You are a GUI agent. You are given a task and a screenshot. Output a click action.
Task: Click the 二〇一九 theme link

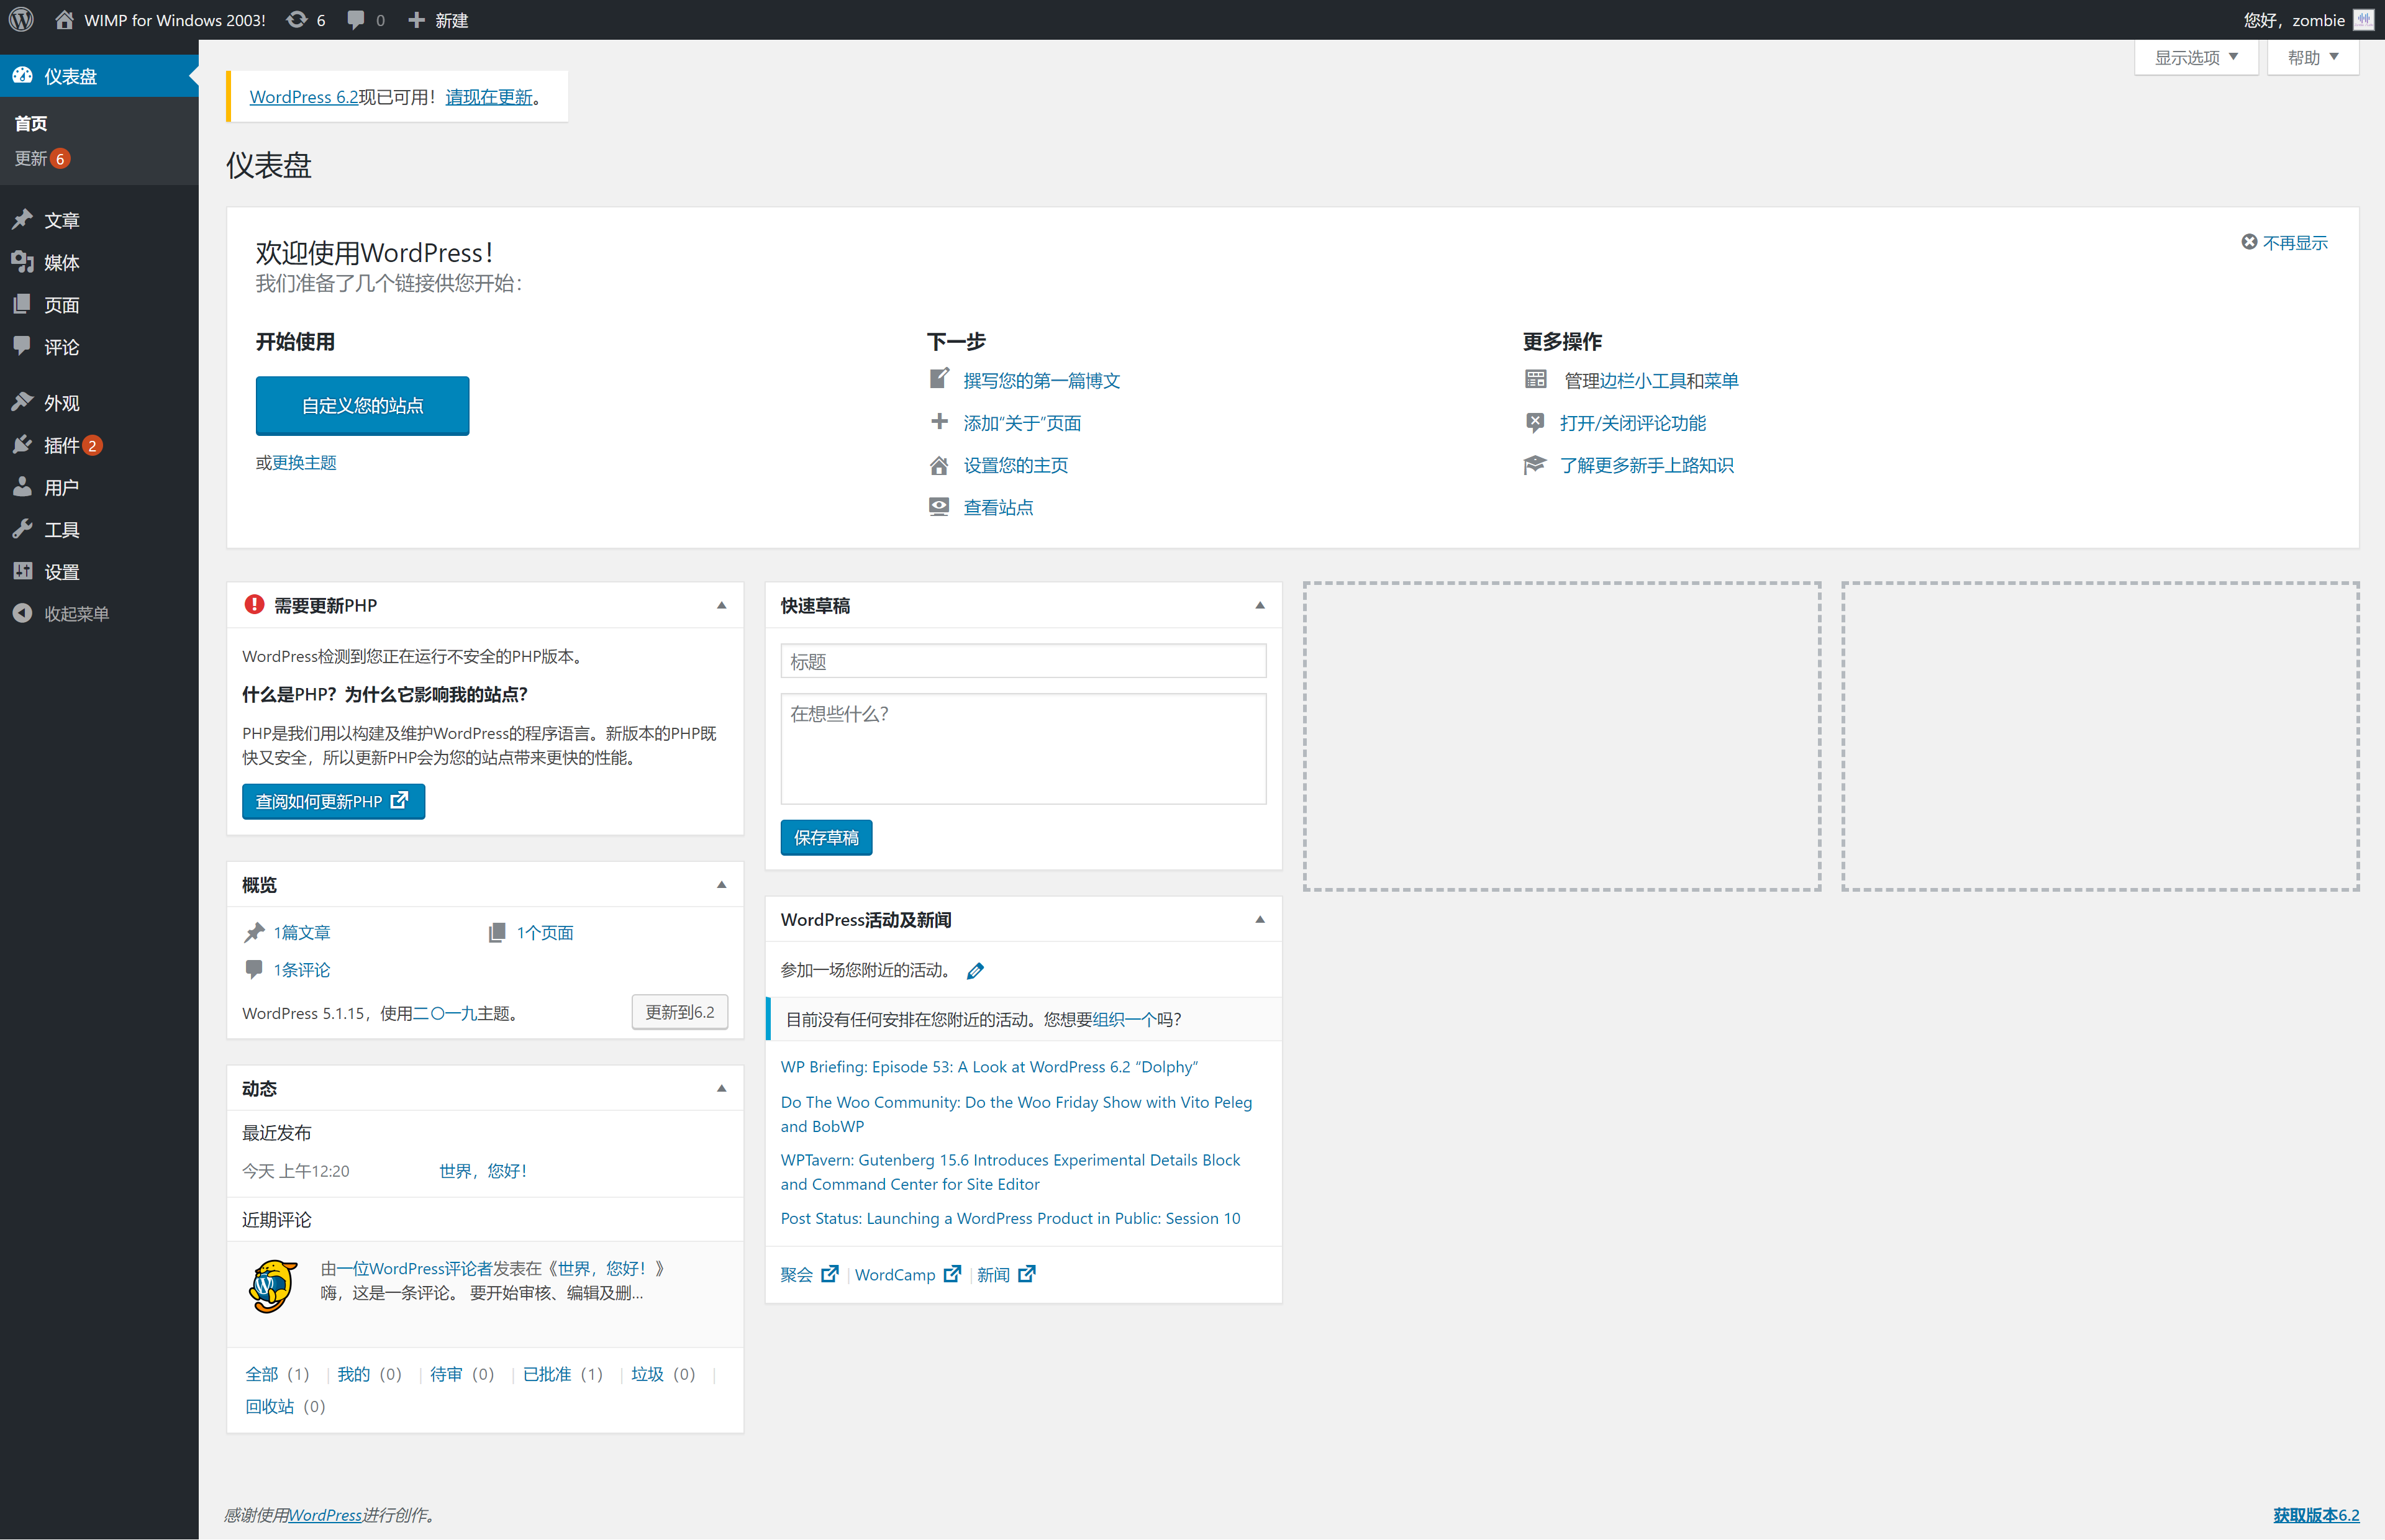tap(445, 1013)
